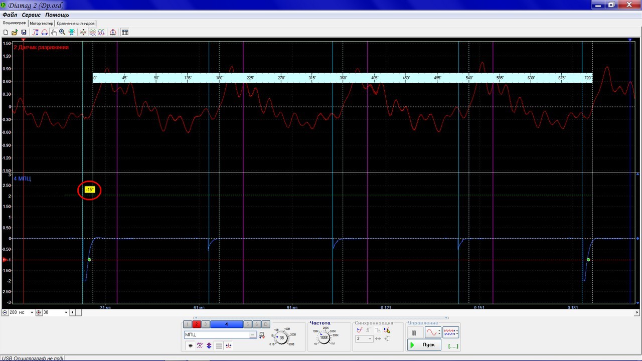Click the Частота knob set to 100K

click(x=324, y=337)
